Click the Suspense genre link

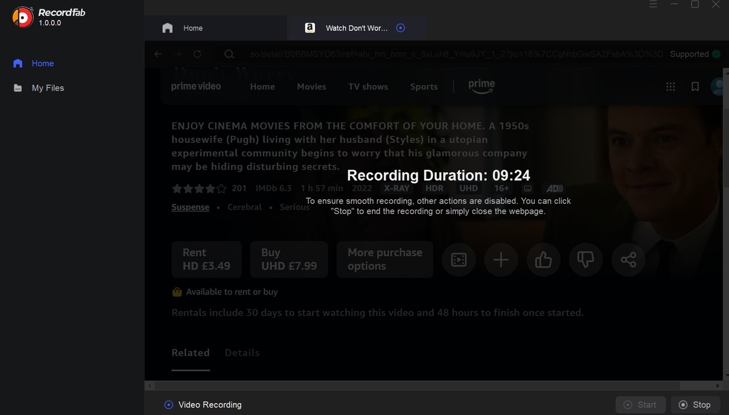tap(190, 207)
